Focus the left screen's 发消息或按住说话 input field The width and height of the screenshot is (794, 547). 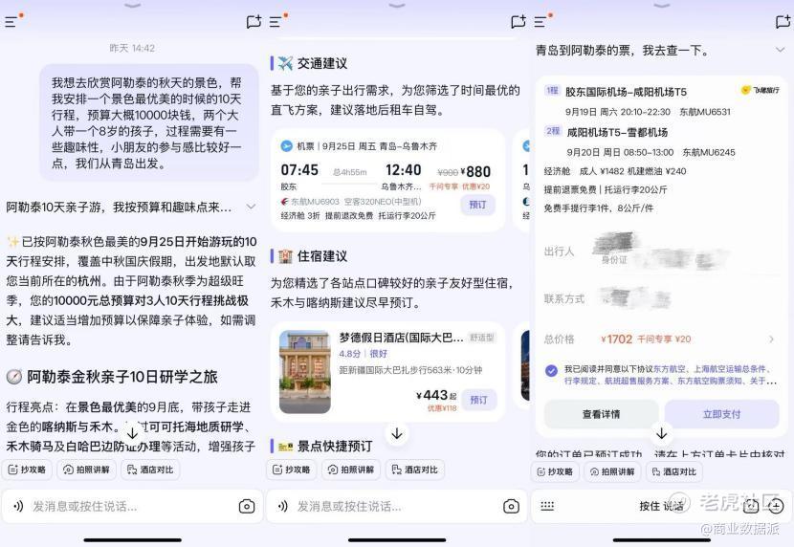click(x=132, y=506)
